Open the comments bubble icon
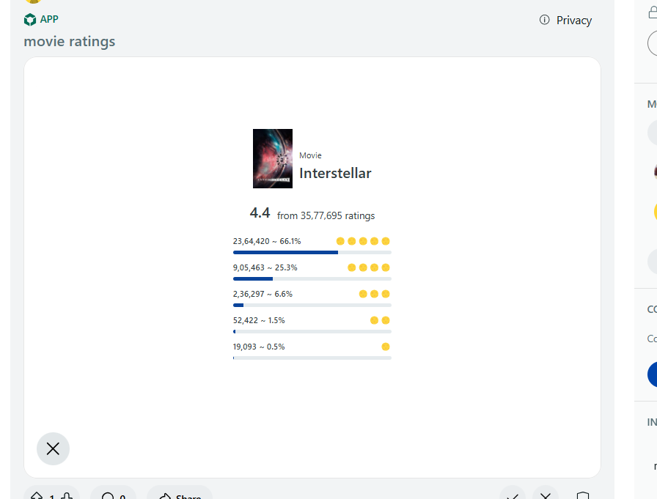This screenshot has width=657, height=499. coord(109,495)
